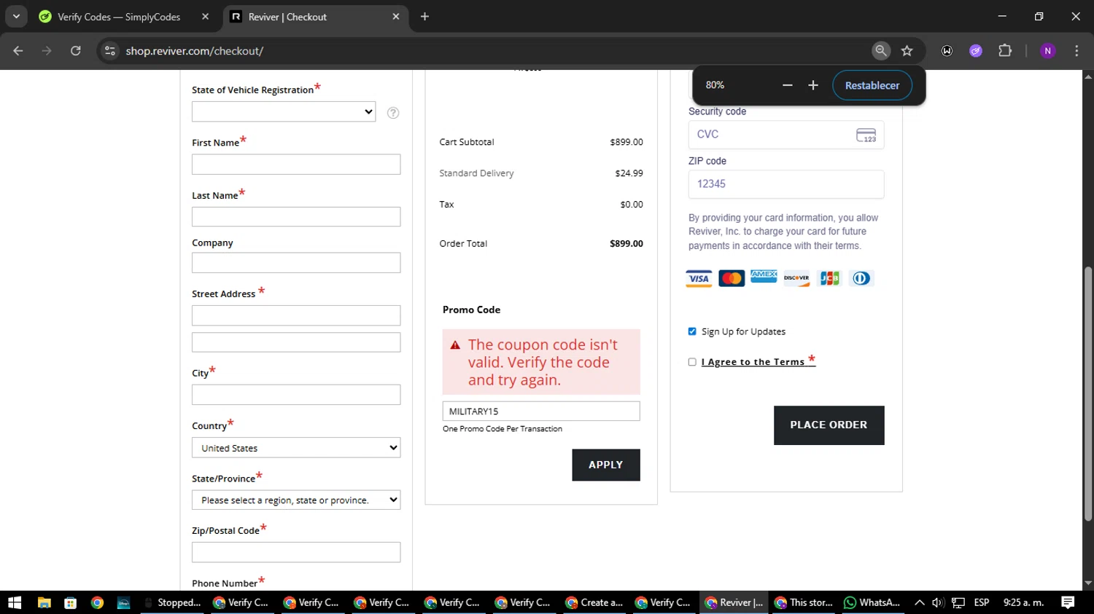Show hidden system tray icons chevron
Image resolution: width=1094 pixels, height=614 pixels.
point(919,602)
